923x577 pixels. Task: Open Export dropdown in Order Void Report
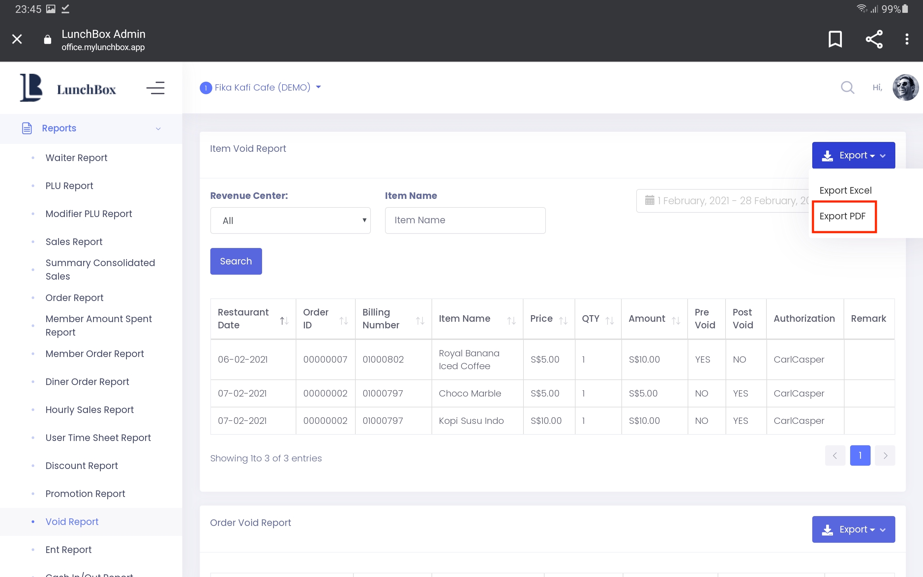853,529
